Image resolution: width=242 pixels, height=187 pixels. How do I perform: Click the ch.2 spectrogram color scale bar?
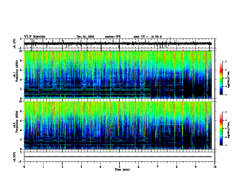(221, 129)
